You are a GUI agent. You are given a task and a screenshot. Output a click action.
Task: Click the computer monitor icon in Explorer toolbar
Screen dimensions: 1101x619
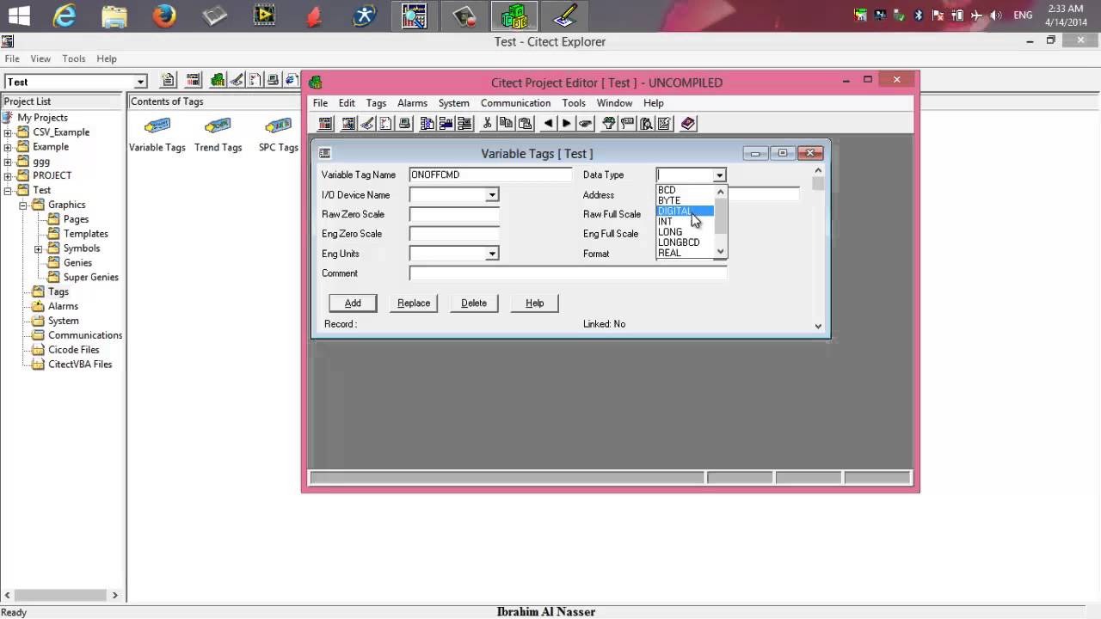pos(273,80)
